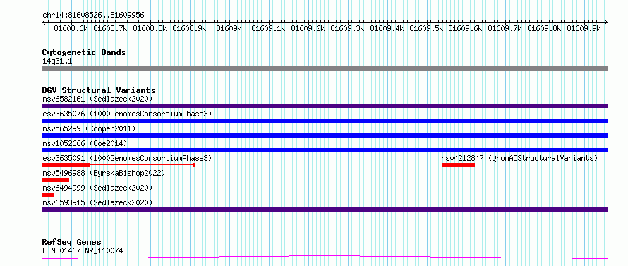Click the red bar under nsv4212847

click(x=458, y=165)
